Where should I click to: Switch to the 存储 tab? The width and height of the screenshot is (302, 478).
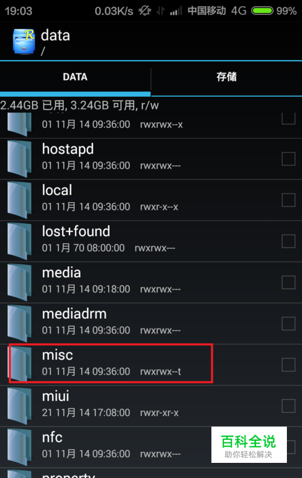point(226,77)
